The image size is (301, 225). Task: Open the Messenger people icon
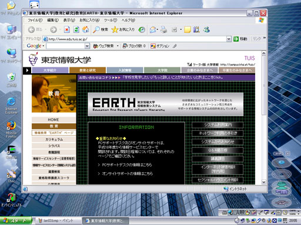[206, 29]
